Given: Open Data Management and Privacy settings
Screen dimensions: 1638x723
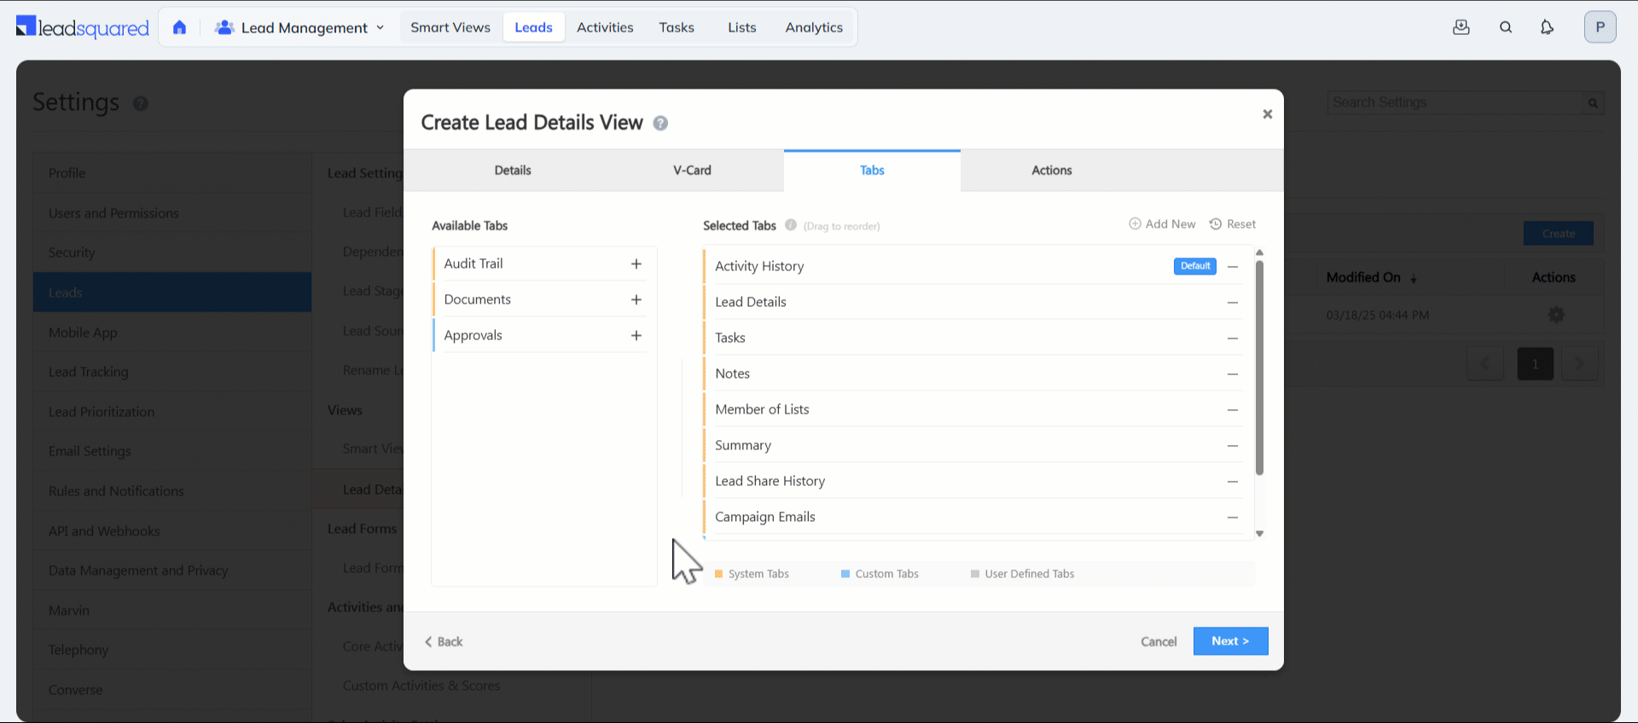Looking at the screenshot, I should pos(172,570).
